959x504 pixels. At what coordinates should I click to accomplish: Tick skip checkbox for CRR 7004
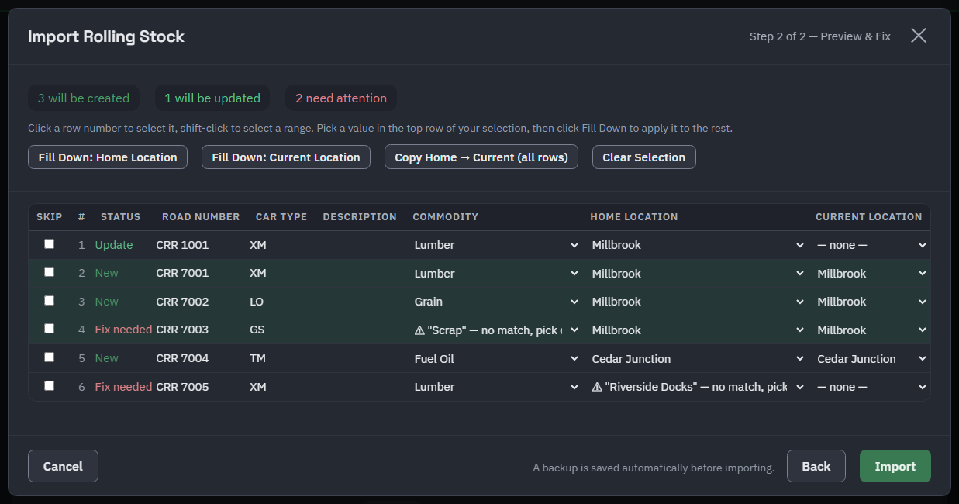pos(50,357)
